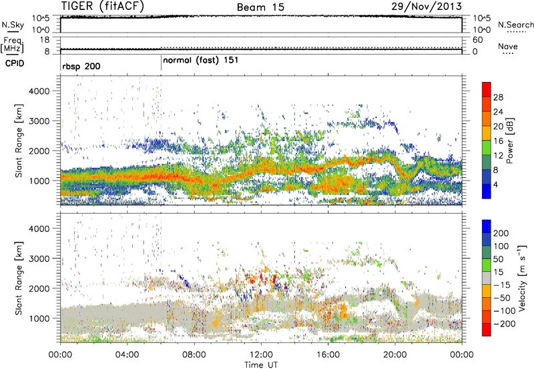This screenshot has height=369, width=534.
Task: Pick the power colorbar segment between 20 and 24
Action: pyautogui.click(x=487, y=119)
